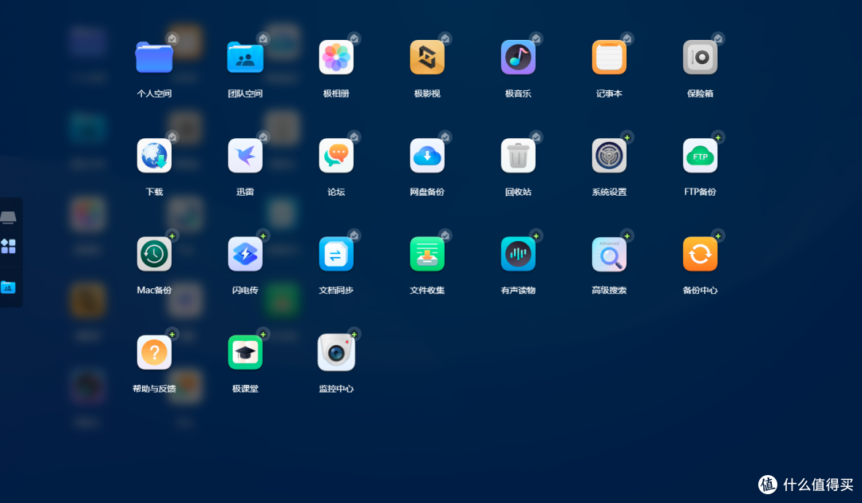Launch the 有声读物 audiobook app
Screen dimensions: 862x503
pos(518,254)
